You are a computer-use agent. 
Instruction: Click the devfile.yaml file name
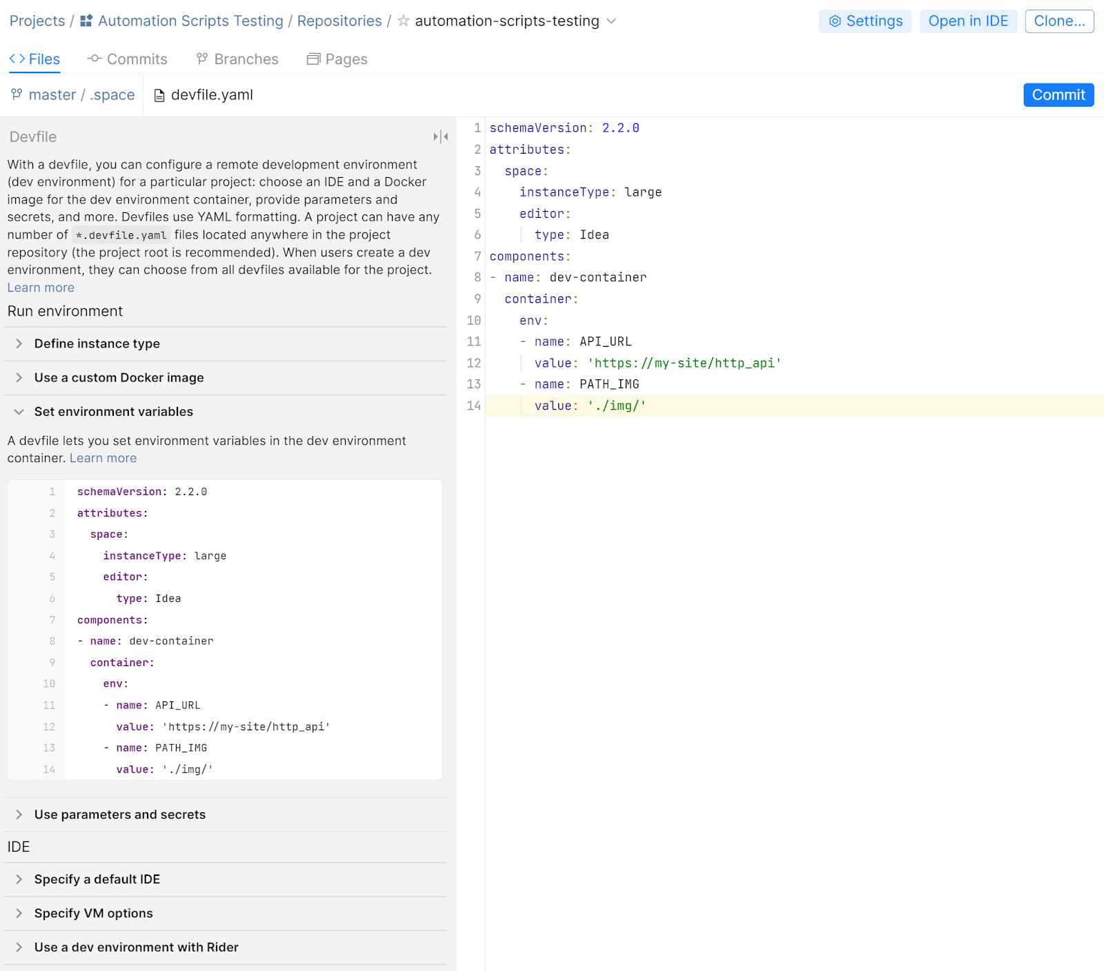click(212, 95)
